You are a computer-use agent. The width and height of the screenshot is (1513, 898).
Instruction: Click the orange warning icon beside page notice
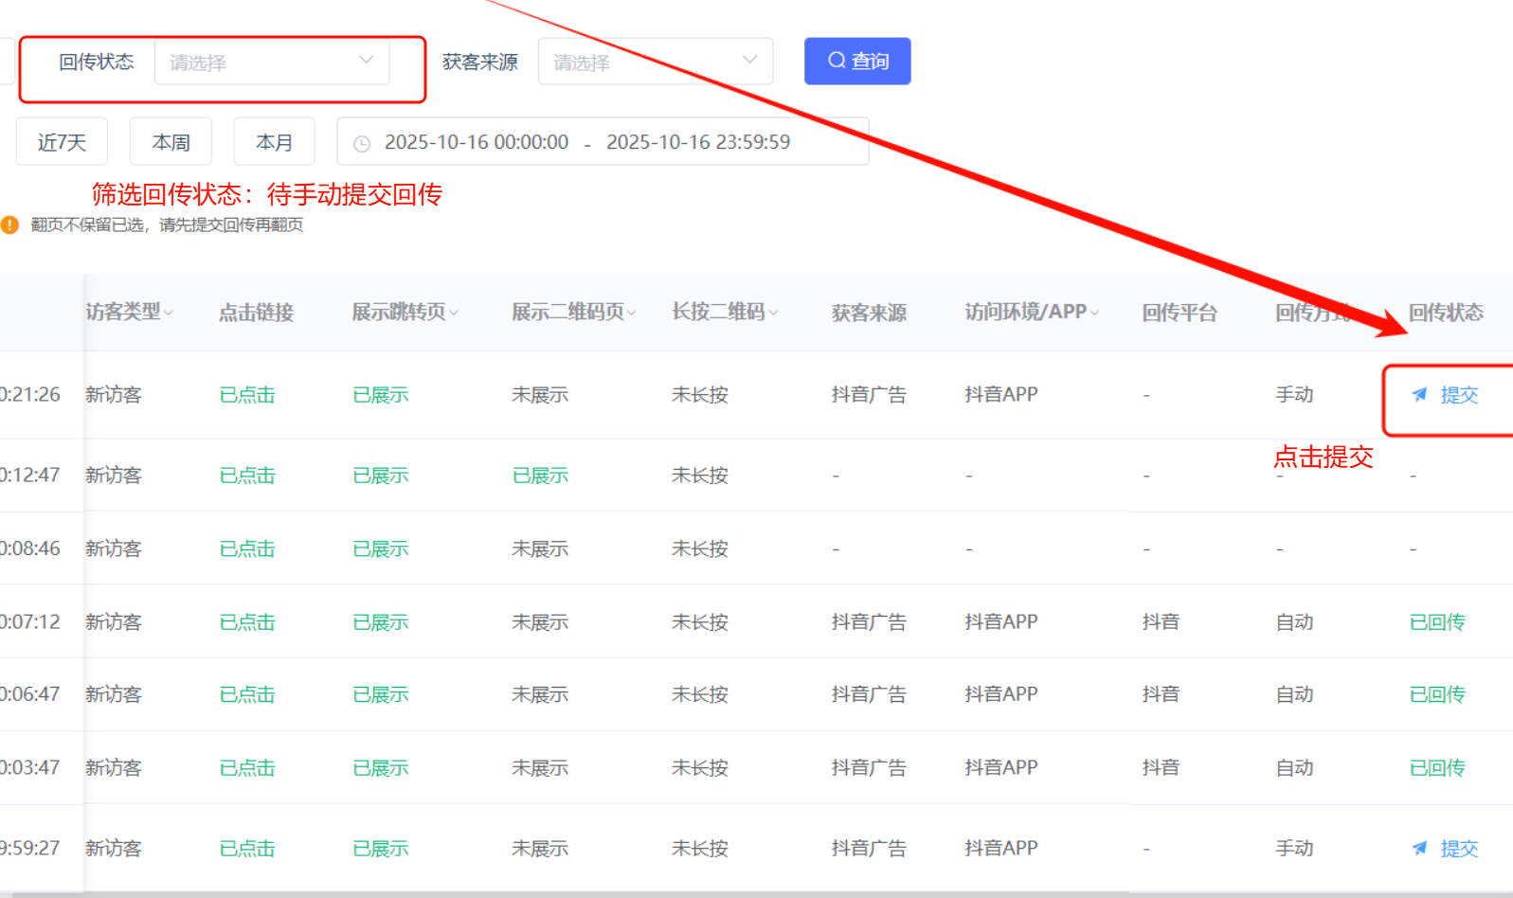9,225
